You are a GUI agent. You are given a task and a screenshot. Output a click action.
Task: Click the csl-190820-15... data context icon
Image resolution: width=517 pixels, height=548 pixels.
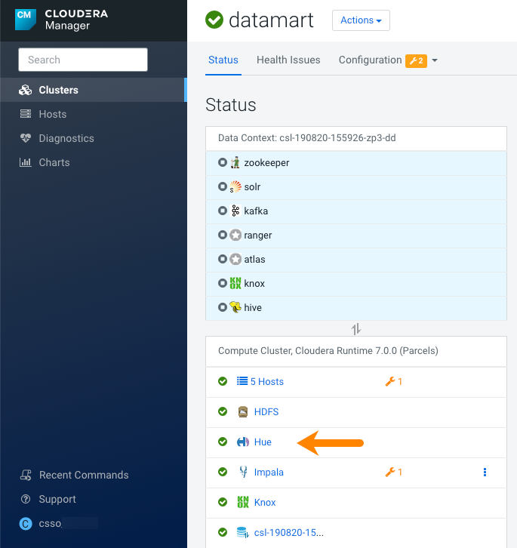[243, 533]
